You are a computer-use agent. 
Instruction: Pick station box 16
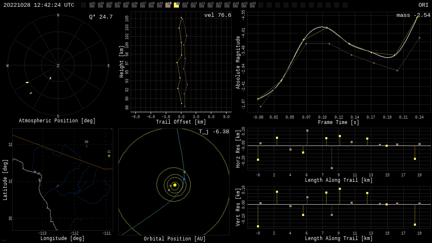point(219,5)
